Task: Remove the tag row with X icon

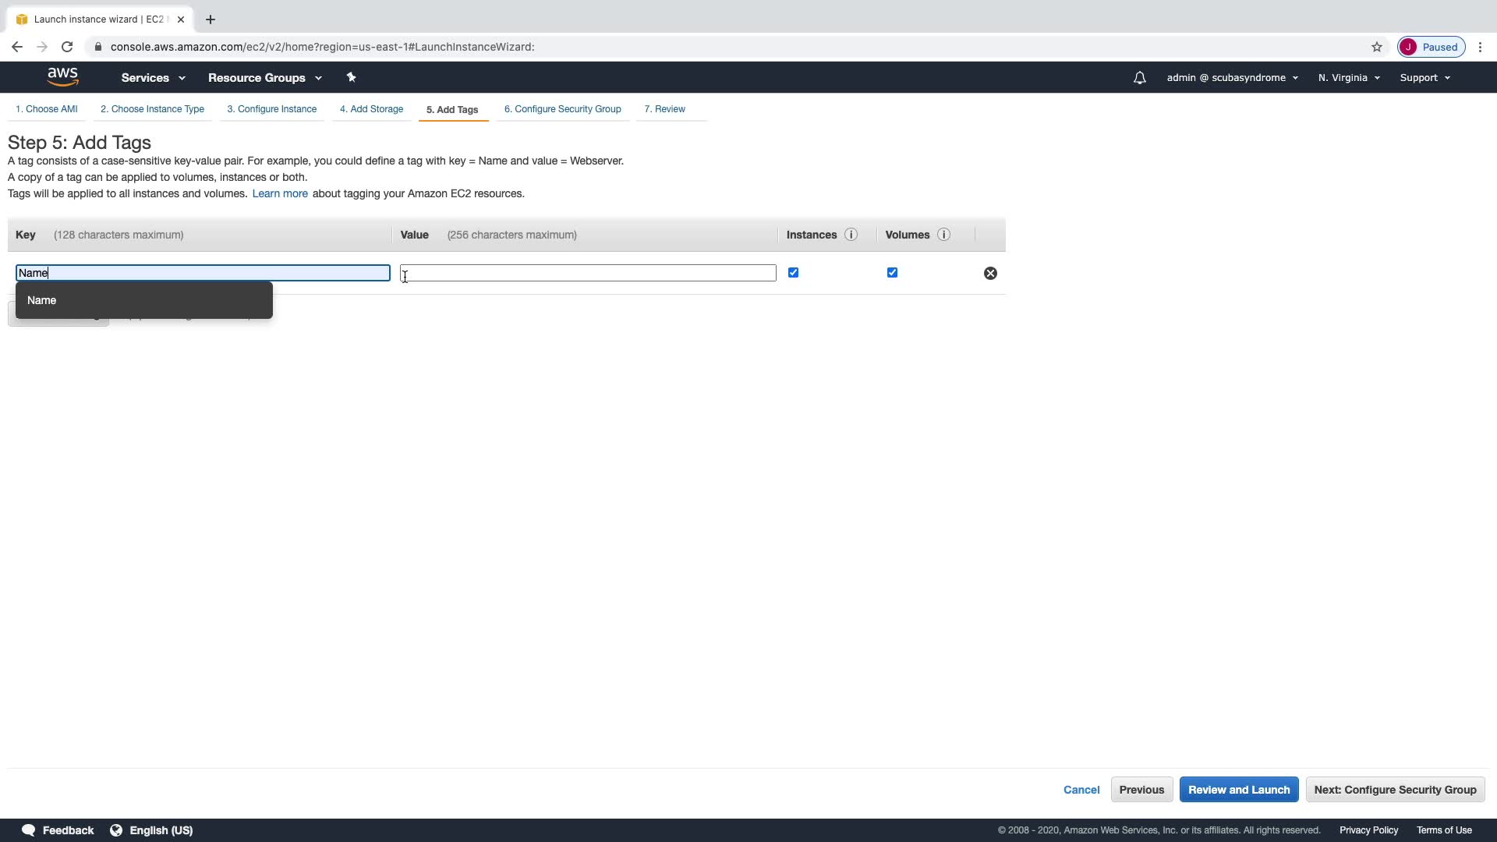Action: 990,273
